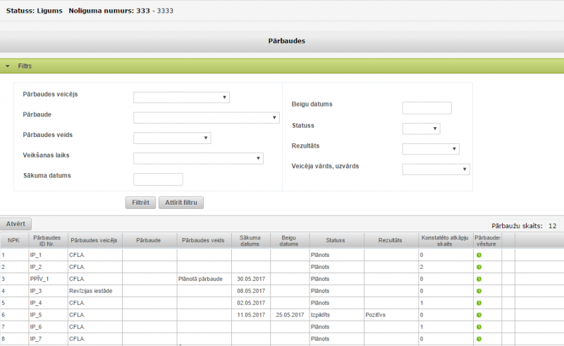564x346 pixels.
Task: Expand Veicēja vārds, uzvārds dropdown
Action: (436, 169)
